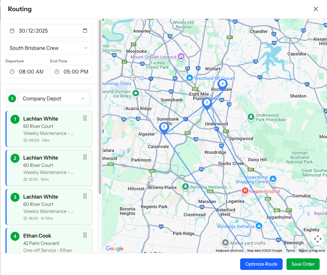Image resolution: width=327 pixels, height=275 pixels.
Task: Click the Logan Hospital map pin
Action: [x=245, y=191]
